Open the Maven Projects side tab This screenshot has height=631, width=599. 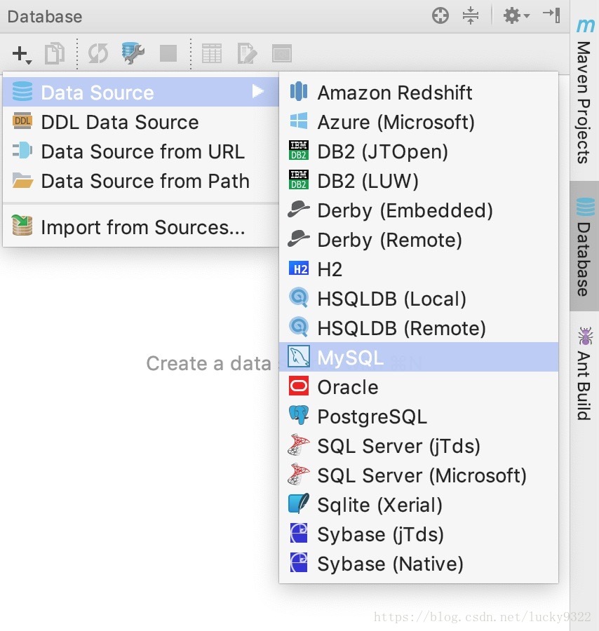pyautogui.click(x=584, y=91)
